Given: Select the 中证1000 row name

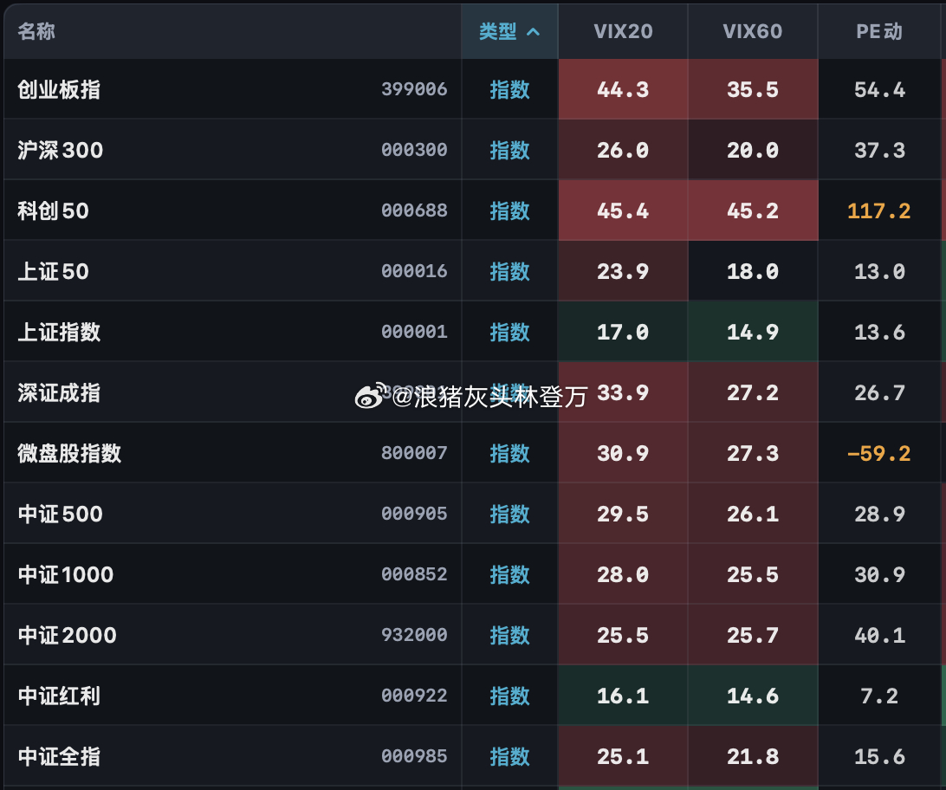Looking at the screenshot, I should tap(66, 574).
